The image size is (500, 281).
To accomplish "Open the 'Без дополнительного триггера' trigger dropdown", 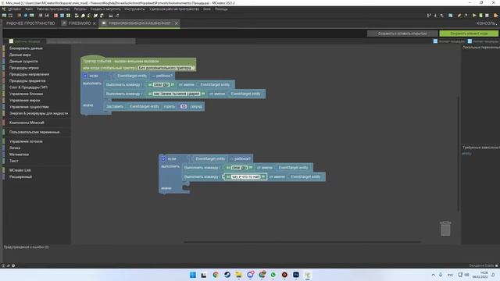I will click(x=166, y=68).
